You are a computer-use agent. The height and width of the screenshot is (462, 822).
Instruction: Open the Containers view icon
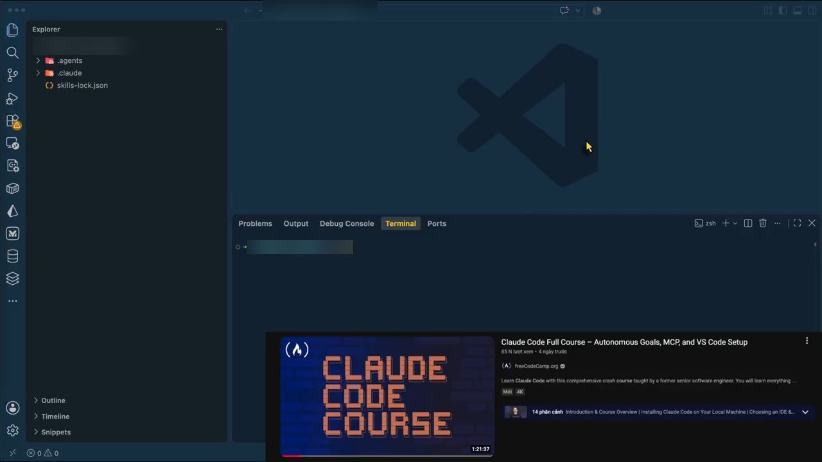tap(12, 189)
